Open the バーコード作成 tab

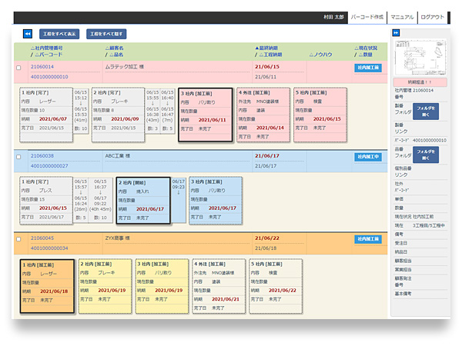pyautogui.click(x=367, y=17)
